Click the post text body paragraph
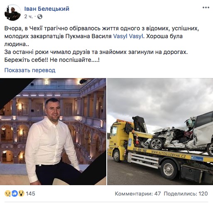 click(102, 44)
